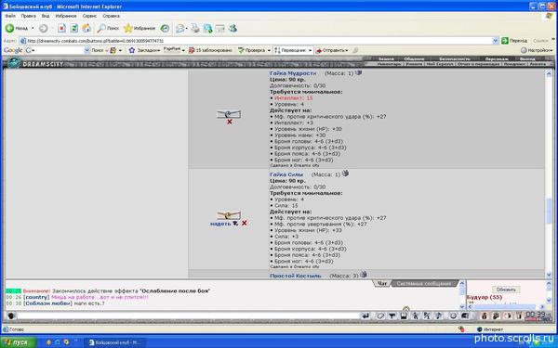The image size is (558, 348).
Task: Click the надеть link for Гайка Силы
Action: (220, 224)
